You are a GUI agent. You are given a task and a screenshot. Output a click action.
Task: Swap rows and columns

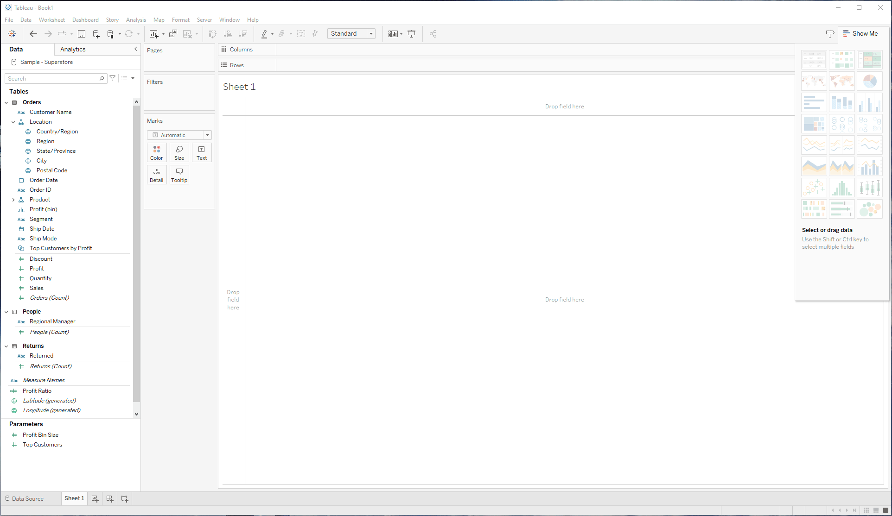click(213, 33)
